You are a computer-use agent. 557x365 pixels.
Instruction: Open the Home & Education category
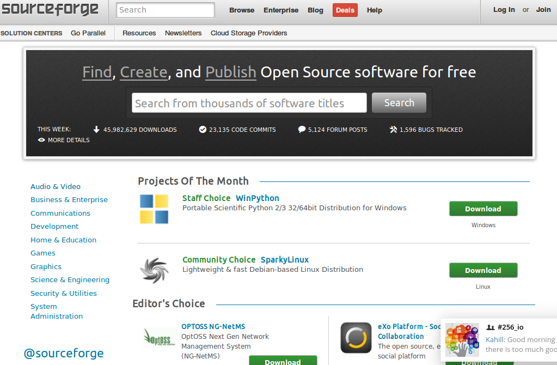tap(63, 240)
